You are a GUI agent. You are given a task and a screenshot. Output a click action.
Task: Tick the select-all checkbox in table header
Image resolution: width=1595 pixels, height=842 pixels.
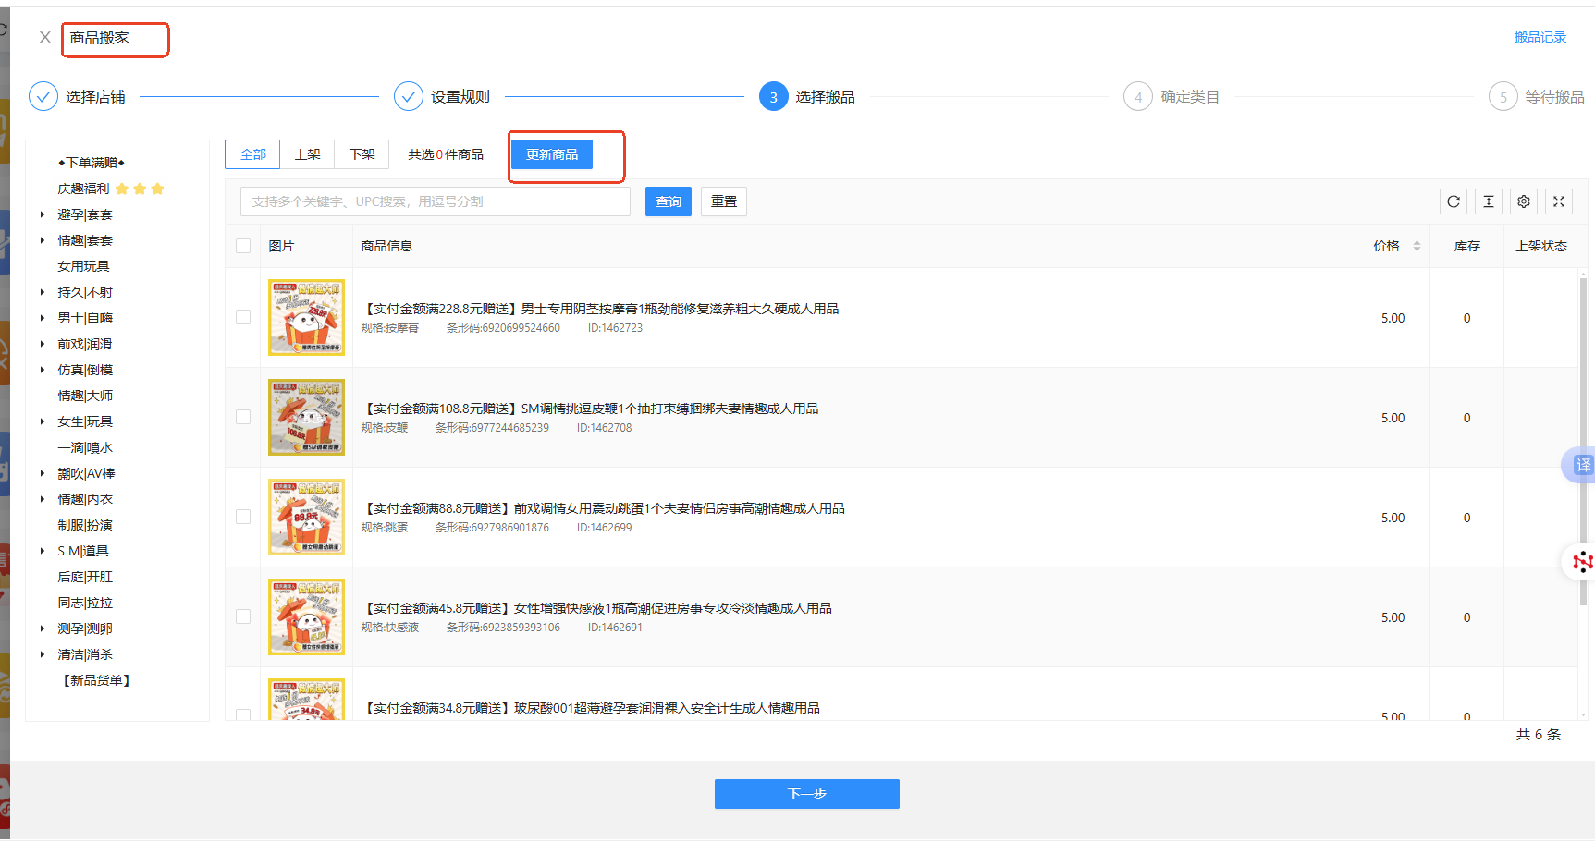243,246
